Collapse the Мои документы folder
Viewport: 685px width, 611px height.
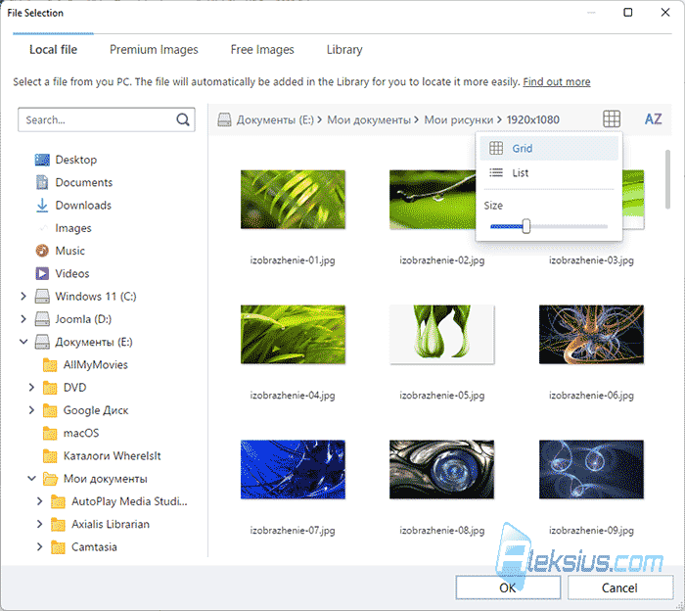click(31, 479)
